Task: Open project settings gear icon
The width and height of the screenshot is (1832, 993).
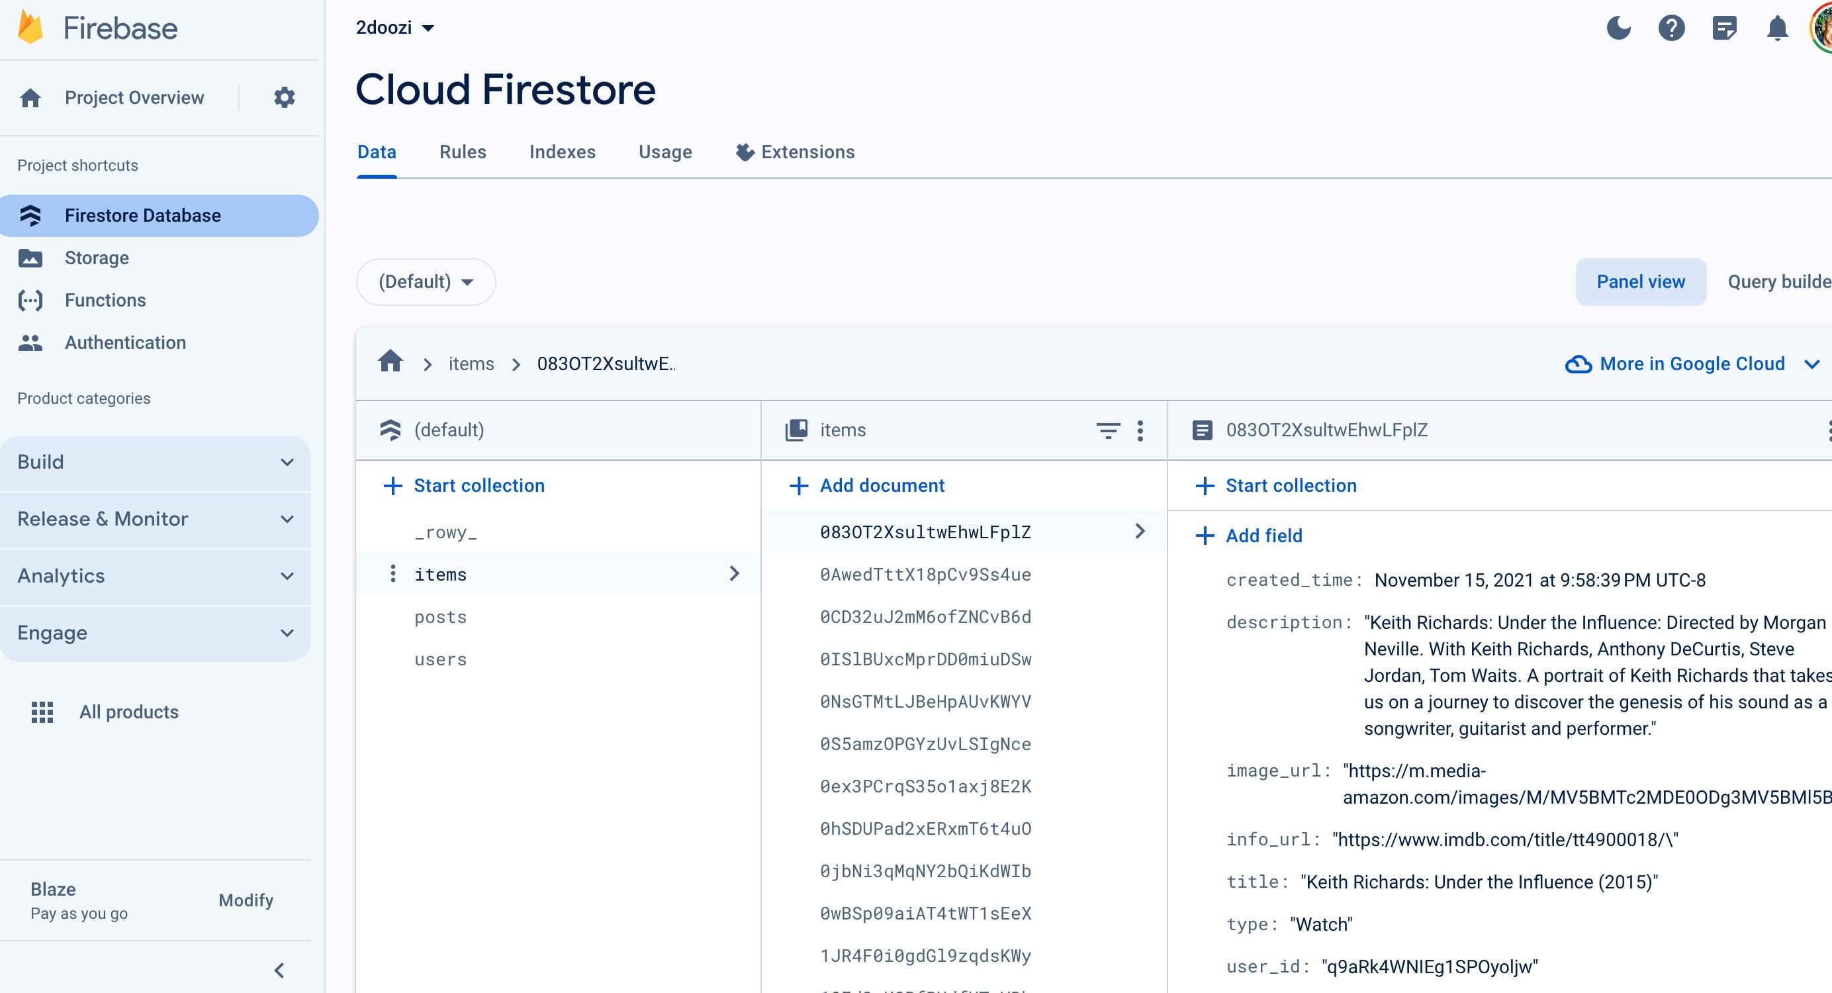Action: point(285,97)
